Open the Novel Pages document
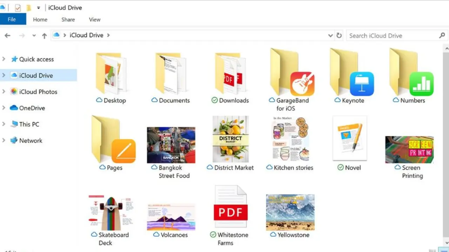This screenshot has height=252, width=449. [350, 139]
